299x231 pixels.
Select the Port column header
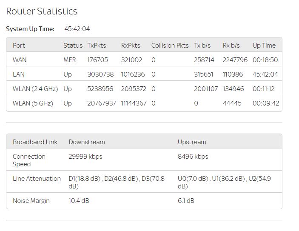[19, 46]
